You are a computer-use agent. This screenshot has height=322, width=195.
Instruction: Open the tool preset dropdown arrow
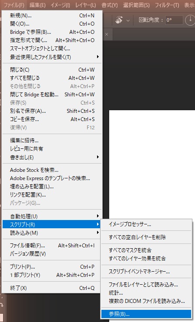[x=128, y=20]
